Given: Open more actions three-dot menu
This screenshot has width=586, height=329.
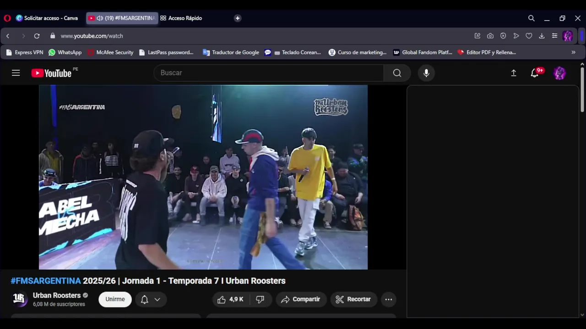Looking at the screenshot, I should [x=389, y=299].
